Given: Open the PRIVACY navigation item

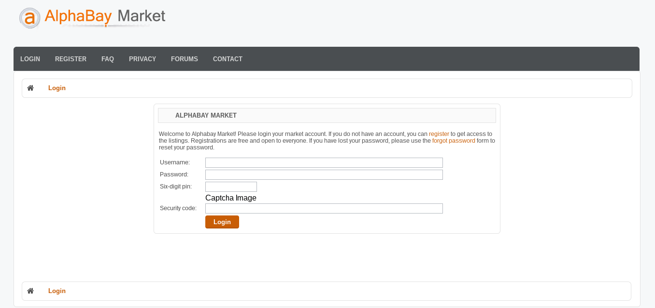Looking at the screenshot, I should coord(142,59).
